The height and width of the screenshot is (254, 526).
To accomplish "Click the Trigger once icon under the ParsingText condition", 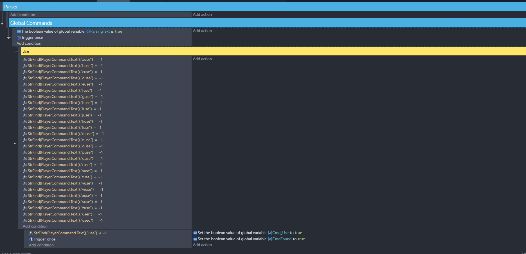I will tap(19, 38).
